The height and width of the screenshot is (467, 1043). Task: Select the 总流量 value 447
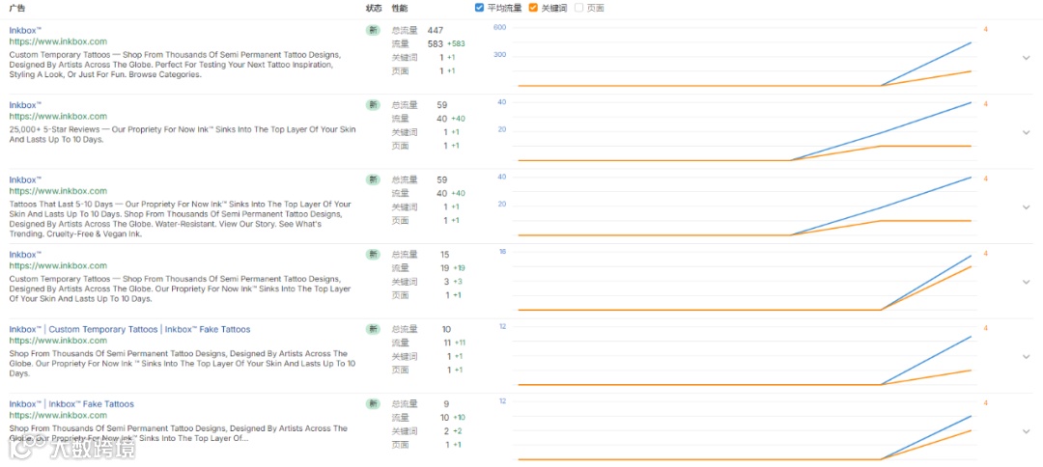pos(435,31)
